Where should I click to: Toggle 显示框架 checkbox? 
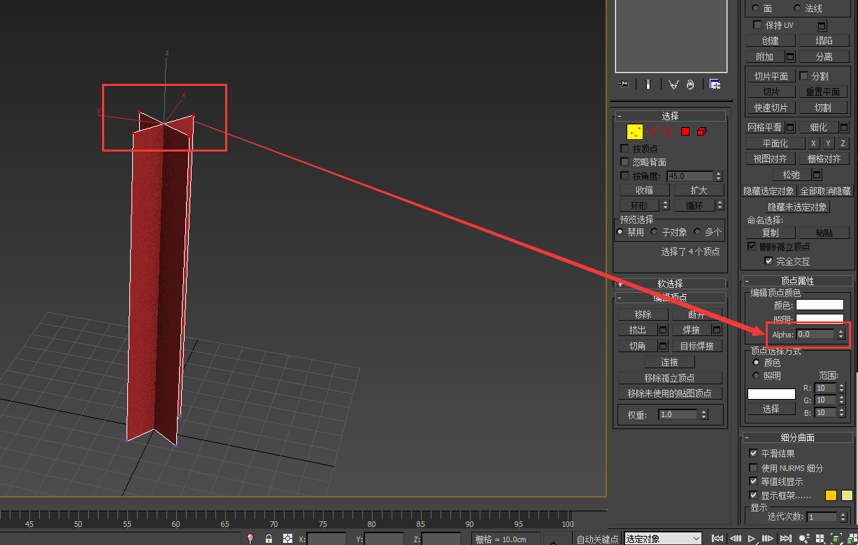coord(753,495)
